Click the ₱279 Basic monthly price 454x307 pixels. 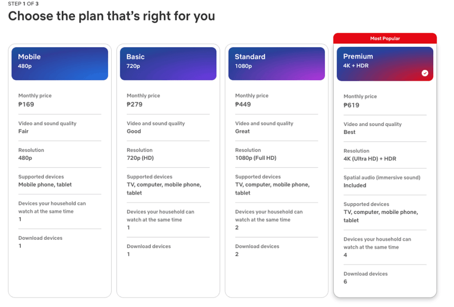click(135, 105)
